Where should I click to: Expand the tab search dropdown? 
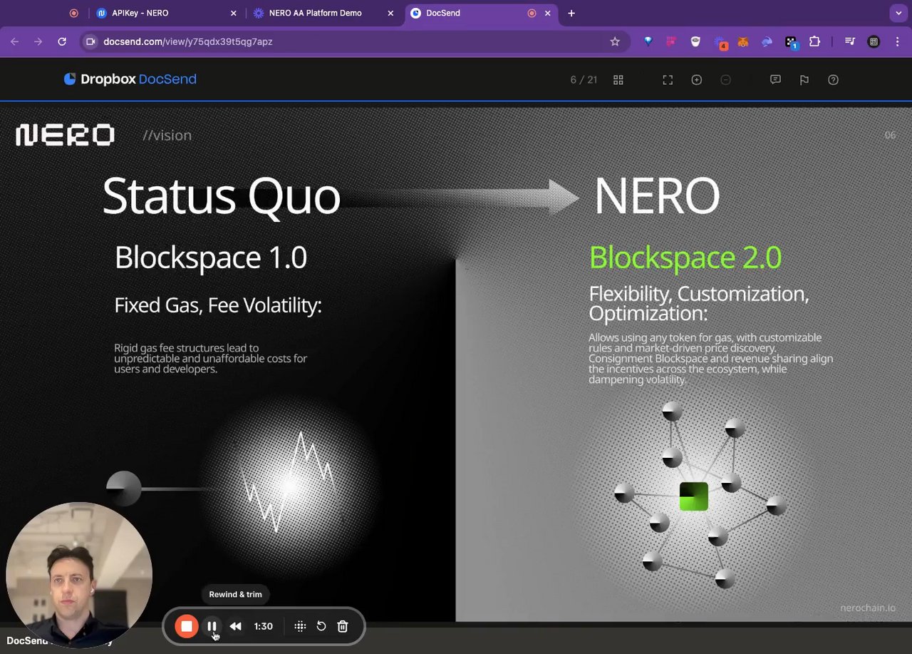pos(898,13)
